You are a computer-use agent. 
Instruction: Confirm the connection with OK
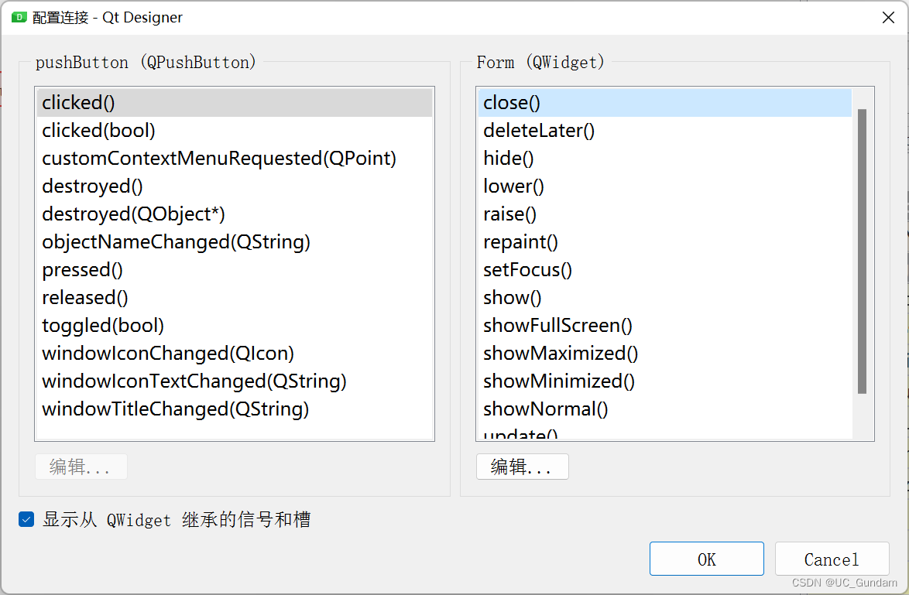[707, 559]
